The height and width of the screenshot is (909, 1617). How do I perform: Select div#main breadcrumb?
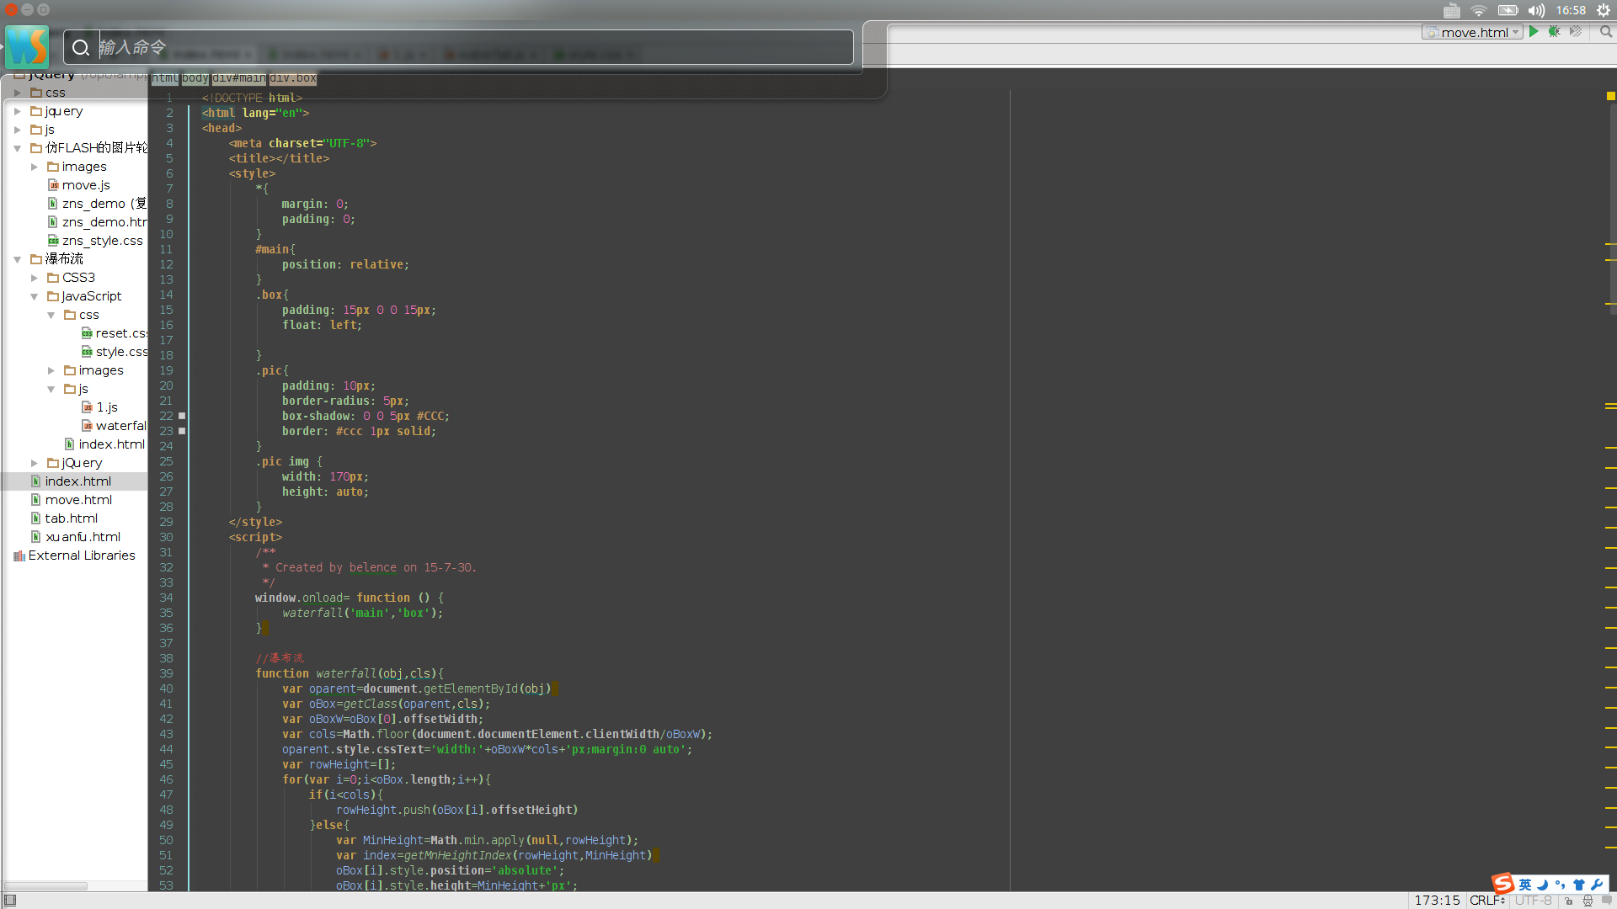(x=239, y=78)
